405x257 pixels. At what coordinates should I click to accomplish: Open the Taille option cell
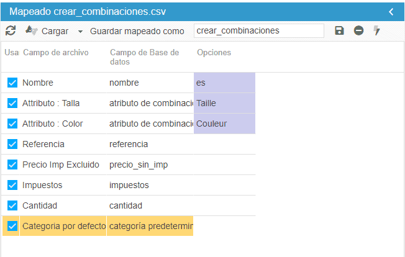tap(224, 103)
